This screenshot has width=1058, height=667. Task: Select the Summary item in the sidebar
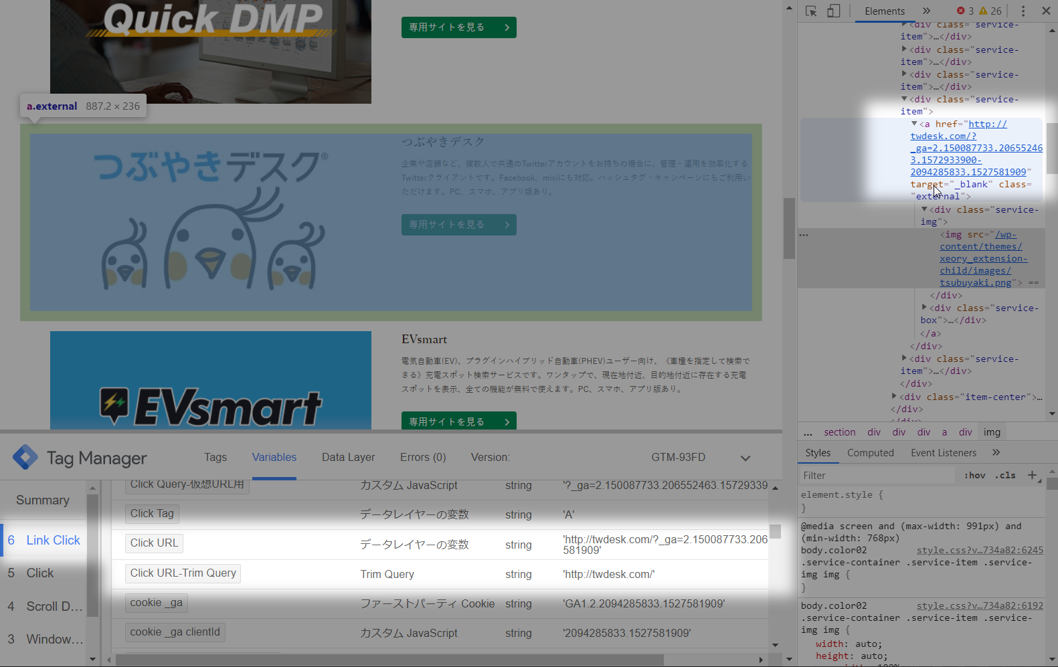43,500
